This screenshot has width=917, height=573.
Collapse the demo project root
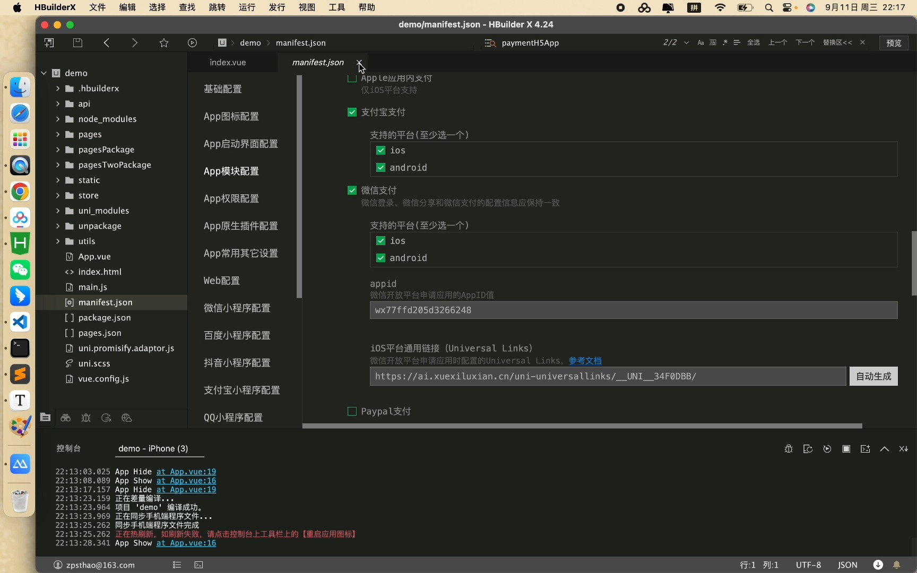pos(44,73)
